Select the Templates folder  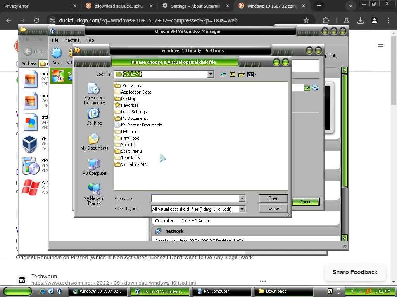(127, 158)
